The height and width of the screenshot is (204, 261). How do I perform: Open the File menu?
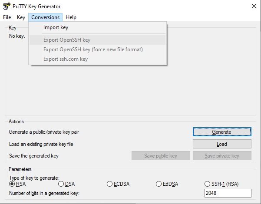tap(7, 17)
